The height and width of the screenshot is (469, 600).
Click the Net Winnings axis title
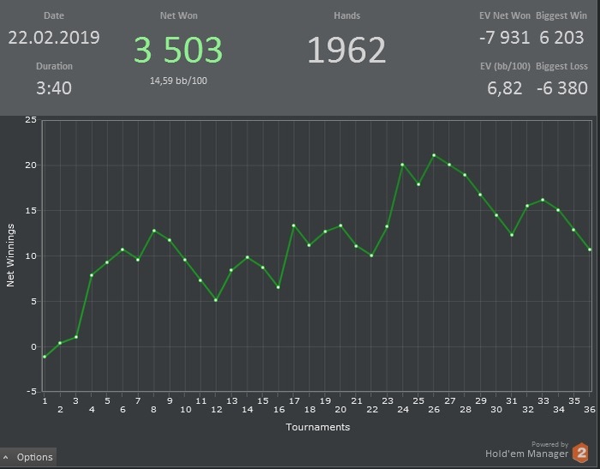10,256
